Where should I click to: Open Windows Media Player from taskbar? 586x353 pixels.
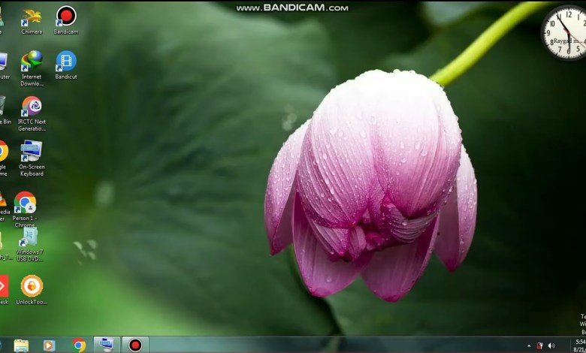click(50, 345)
